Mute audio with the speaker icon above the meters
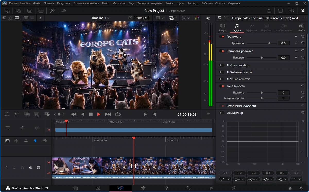This screenshot has height=192, width=309. coord(208,18)
